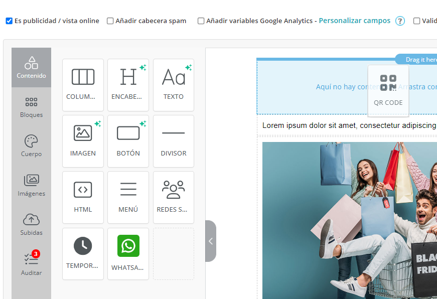
Task: Select the WhatsApp content block
Action: pyautogui.click(x=128, y=254)
